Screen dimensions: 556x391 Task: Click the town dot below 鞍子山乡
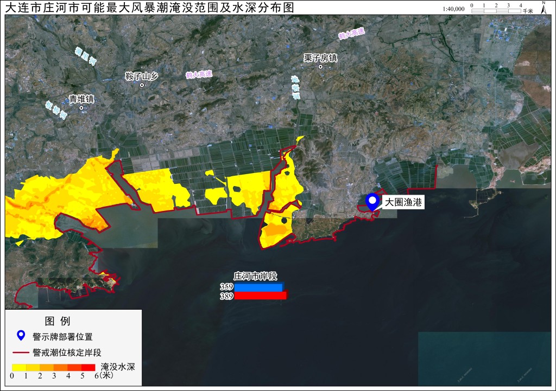[x=142, y=85]
